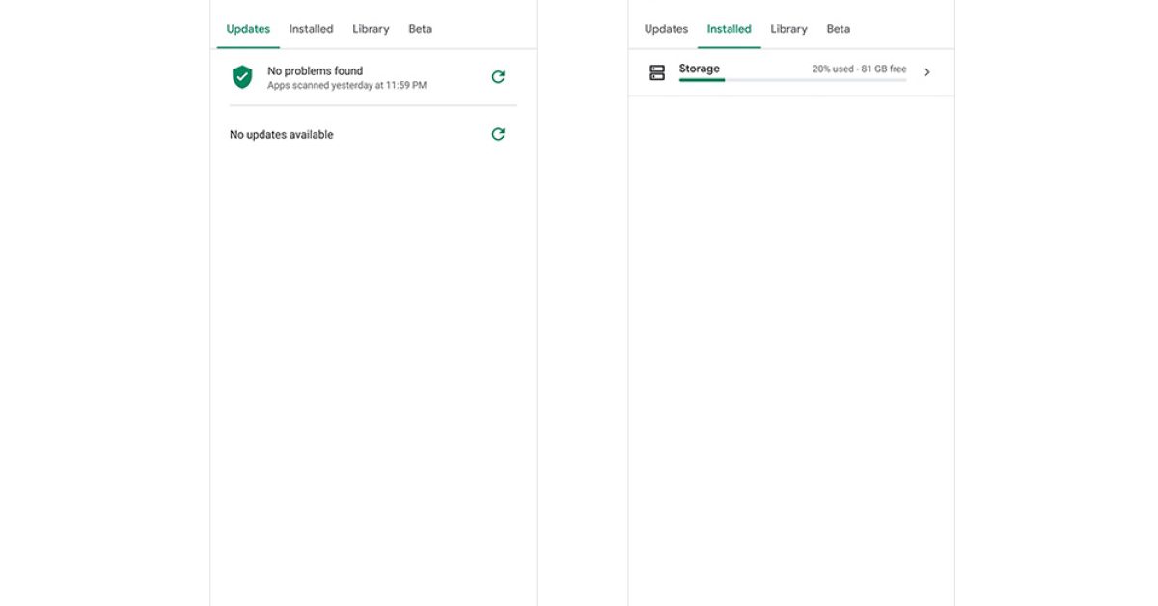Refresh the No problems found scan
Viewport: 1158px width, 606px height.
coord(498,77)
